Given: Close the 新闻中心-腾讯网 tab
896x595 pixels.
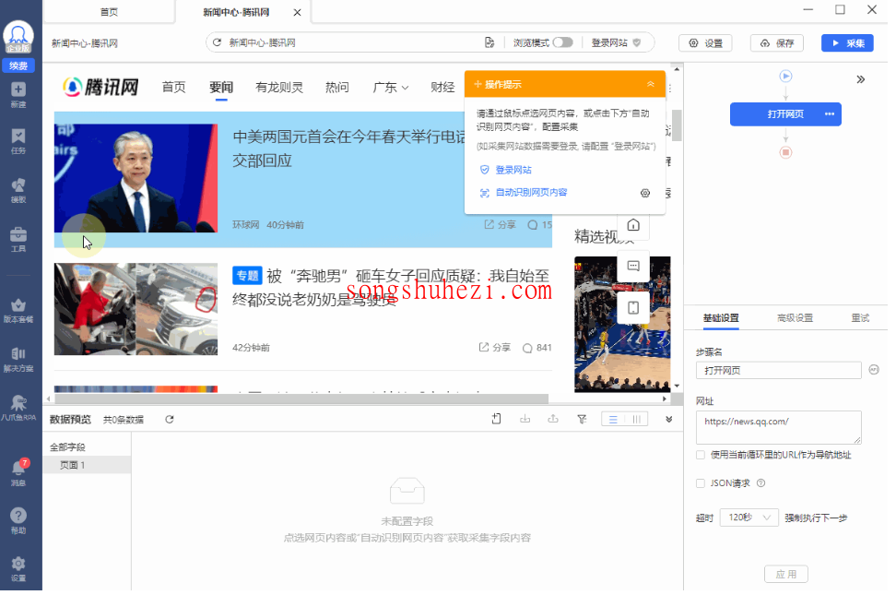Looking at the screenshot, I should (297, 12).
